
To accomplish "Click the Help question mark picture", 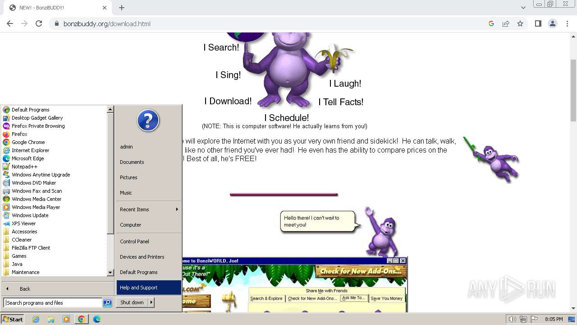I will click(148, 121).
